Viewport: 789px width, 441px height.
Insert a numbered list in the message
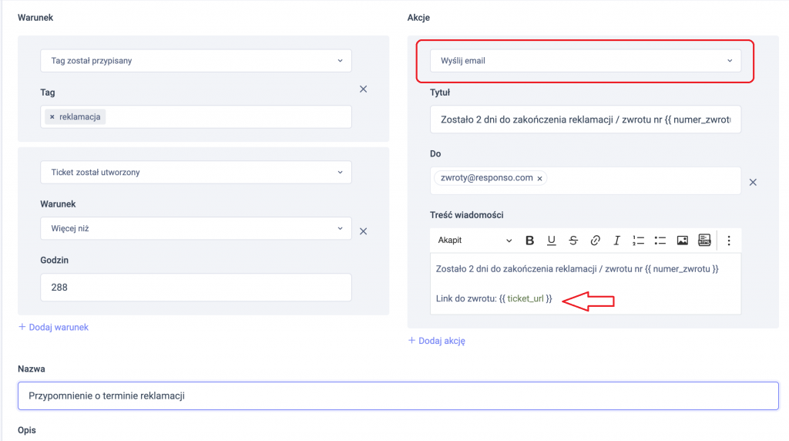(638, 241)
